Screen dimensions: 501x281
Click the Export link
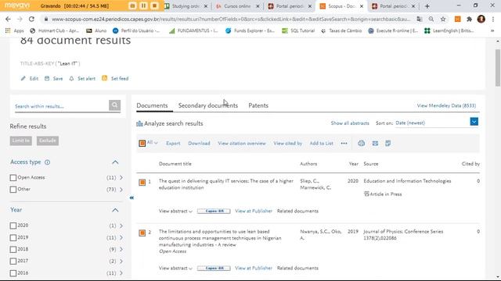point(173,144)
